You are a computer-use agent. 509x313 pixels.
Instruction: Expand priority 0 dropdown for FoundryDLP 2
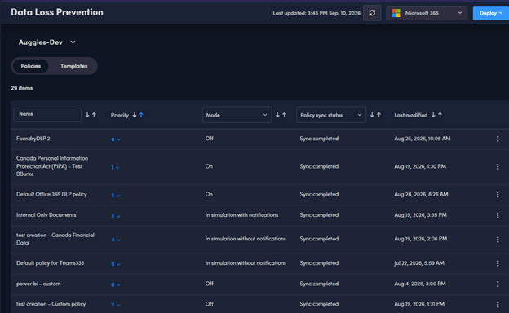click(x=116, y=139)
